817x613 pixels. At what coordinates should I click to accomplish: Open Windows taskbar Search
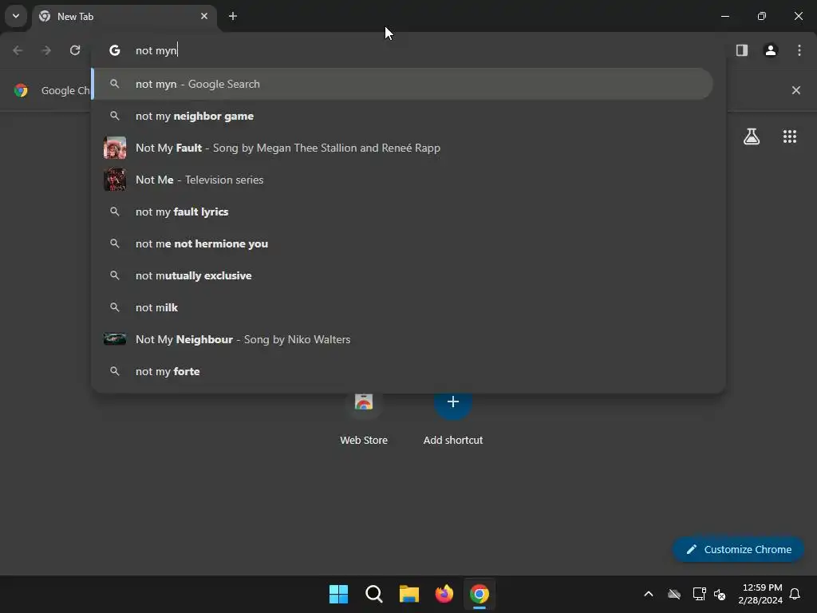pos(374,594)
